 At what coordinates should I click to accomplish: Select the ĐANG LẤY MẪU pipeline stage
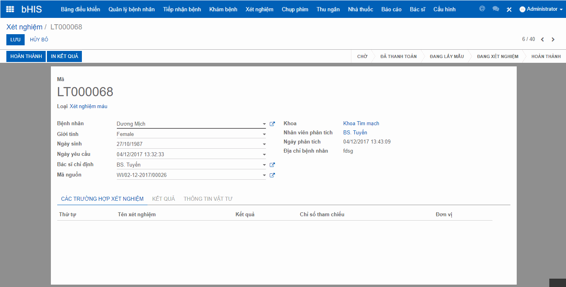(x=448, y=56)
